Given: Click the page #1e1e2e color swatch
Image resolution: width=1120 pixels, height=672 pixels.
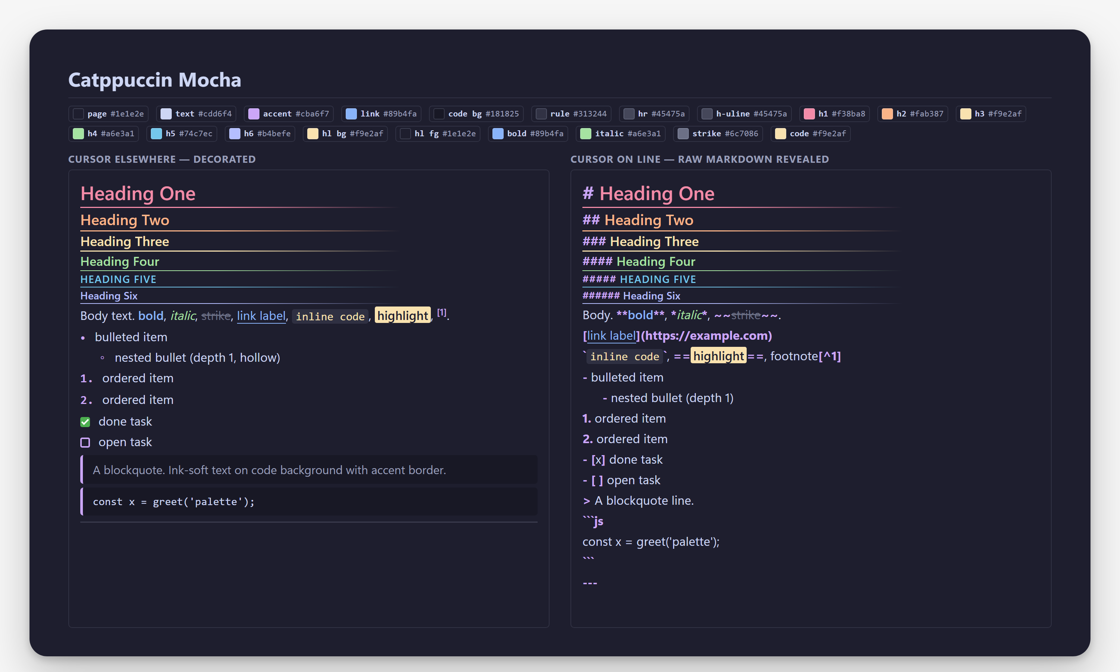Looking at the screenshot, I should [x=108, y=113].
